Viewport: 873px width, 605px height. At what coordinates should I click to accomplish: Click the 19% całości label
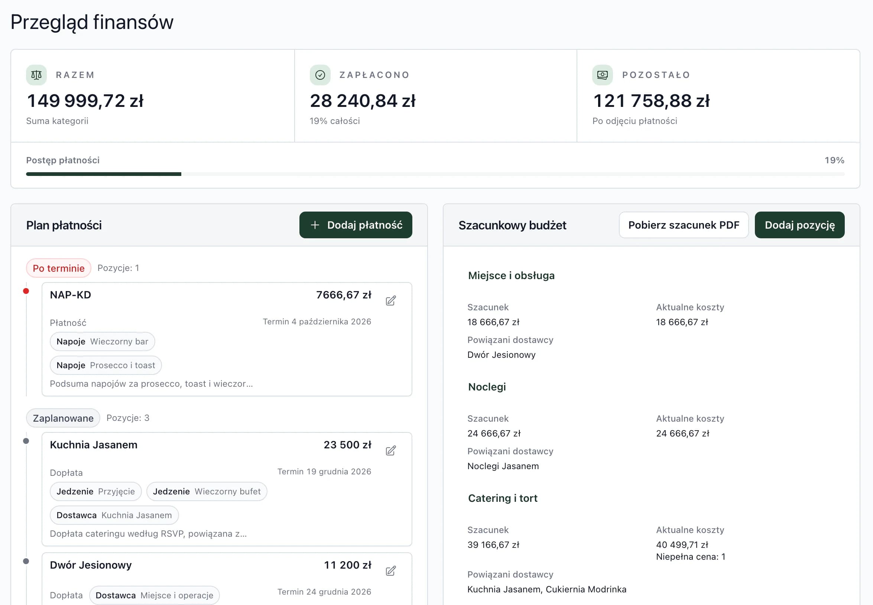tap(335, 121)
